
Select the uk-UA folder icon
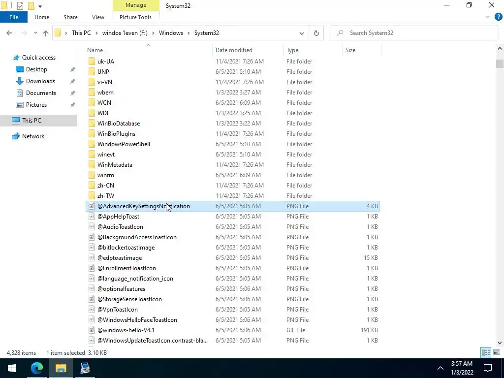click(92, 62)
